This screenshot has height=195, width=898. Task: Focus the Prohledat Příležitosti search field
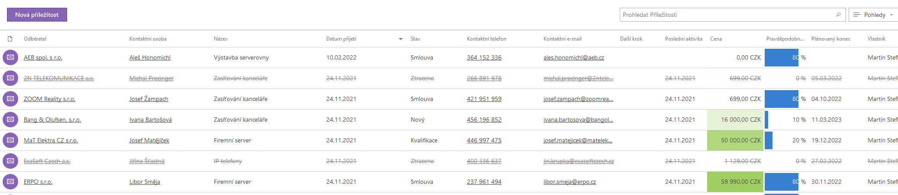(x=727, y=15)
